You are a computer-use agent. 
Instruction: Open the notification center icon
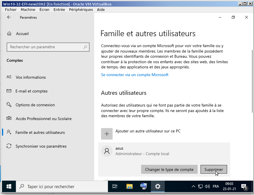tap(244, 186)
